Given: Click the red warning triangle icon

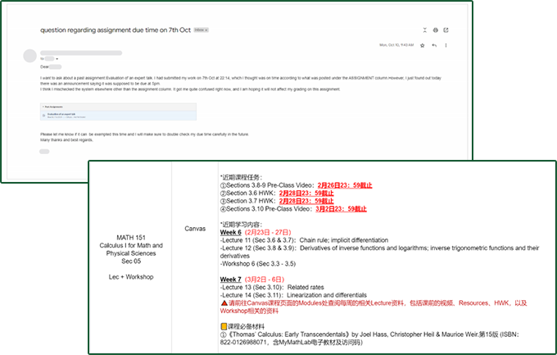Looking at the screenshot, I should coord(224,302).
